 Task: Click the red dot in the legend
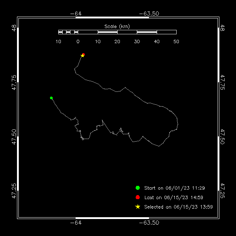click(138, 197)
